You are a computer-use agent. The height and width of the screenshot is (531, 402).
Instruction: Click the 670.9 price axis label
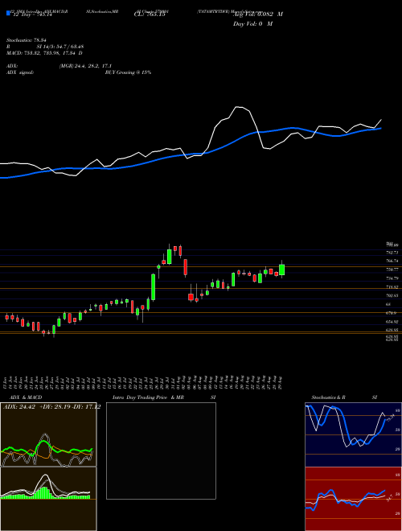pyautogui.click(x=392, y=313)
